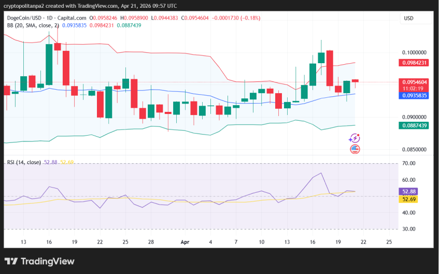
Task: Click the red 0.0954604 current price label
Action: pyautogui.click(x=415, y=82)
